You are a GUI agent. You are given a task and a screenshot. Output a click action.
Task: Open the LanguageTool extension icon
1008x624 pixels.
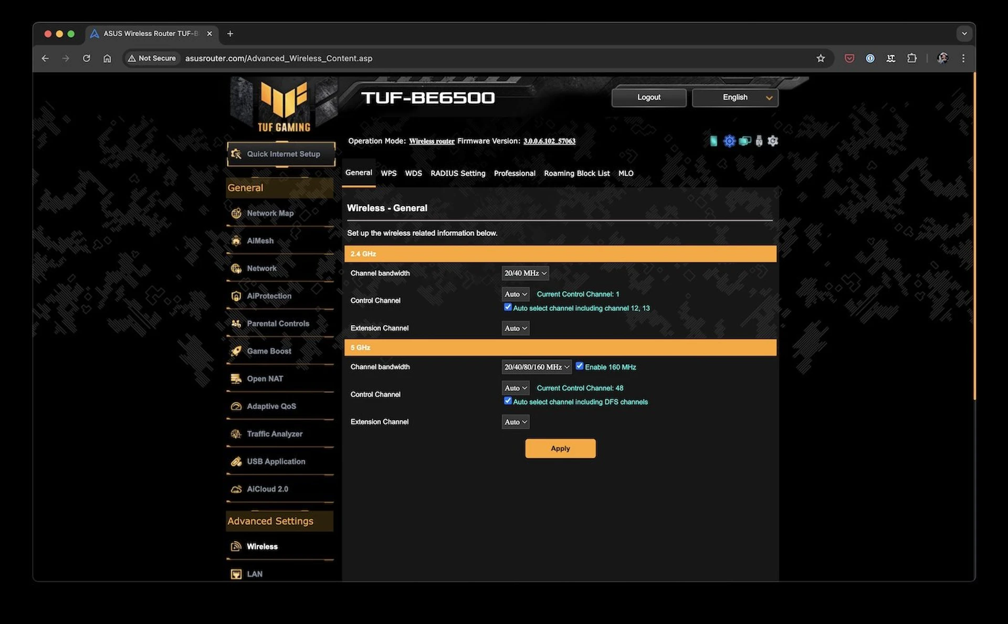891,58
